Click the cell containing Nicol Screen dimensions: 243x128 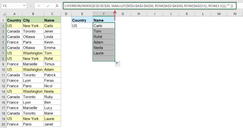[x=52, y=86]
